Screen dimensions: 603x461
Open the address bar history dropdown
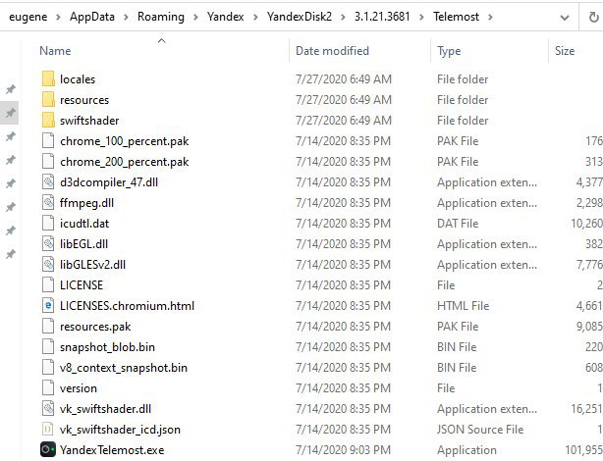[x=564, y=17]
